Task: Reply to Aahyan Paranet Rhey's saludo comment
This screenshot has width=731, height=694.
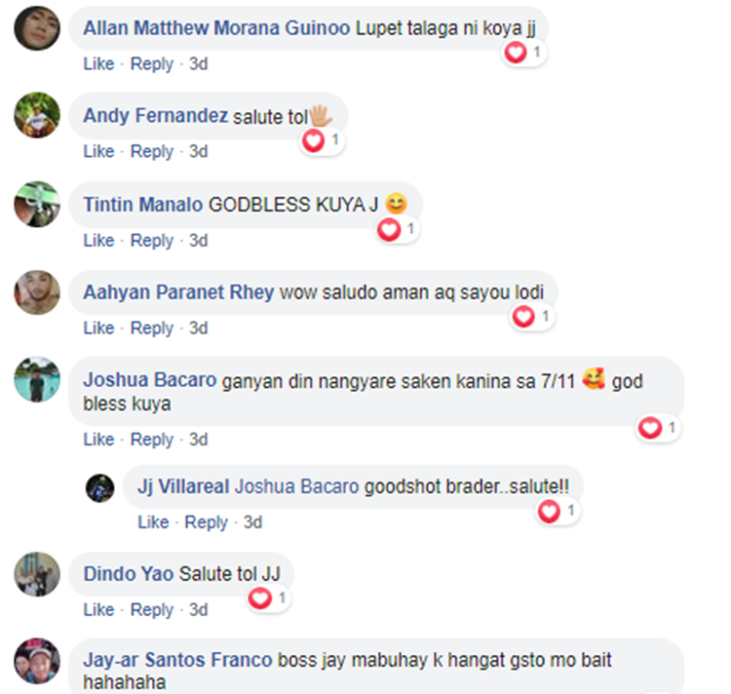Action: (151, 328)
